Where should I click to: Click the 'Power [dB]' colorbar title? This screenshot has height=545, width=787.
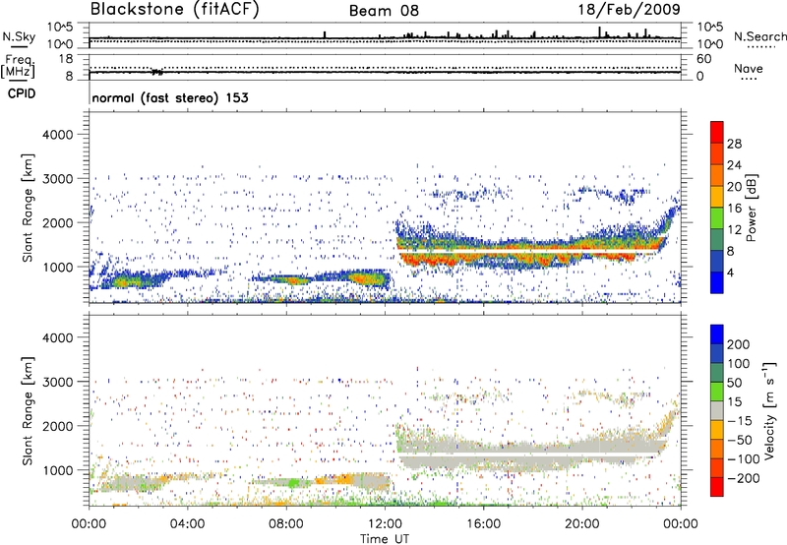click(751, 208)
